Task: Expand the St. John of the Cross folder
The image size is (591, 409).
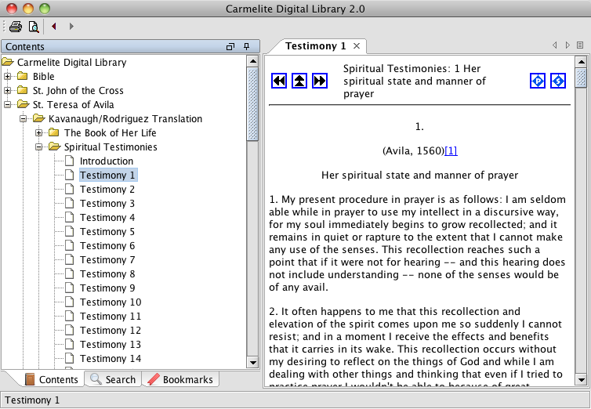Action: click(x=8, y=91)
